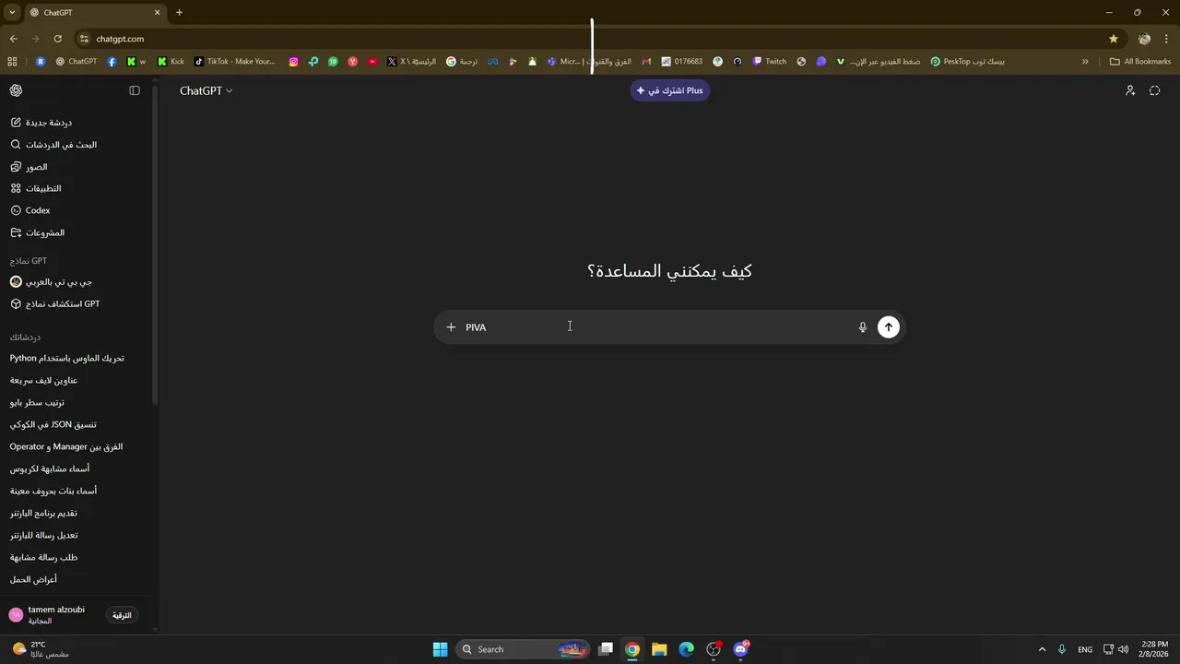Click the bookmark star in the address bar
The width and height of the screenshot is (1180, 664).
click(x=1114, y=39)
